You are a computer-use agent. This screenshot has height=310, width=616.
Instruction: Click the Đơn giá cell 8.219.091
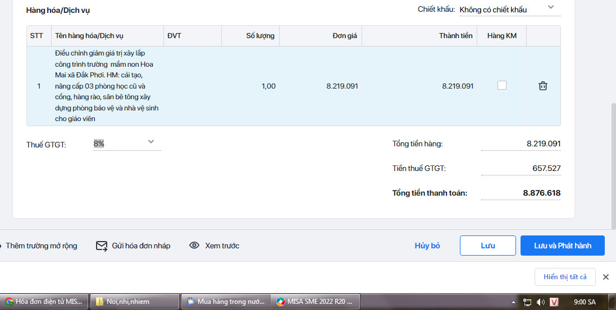click(x=342, y=86)
